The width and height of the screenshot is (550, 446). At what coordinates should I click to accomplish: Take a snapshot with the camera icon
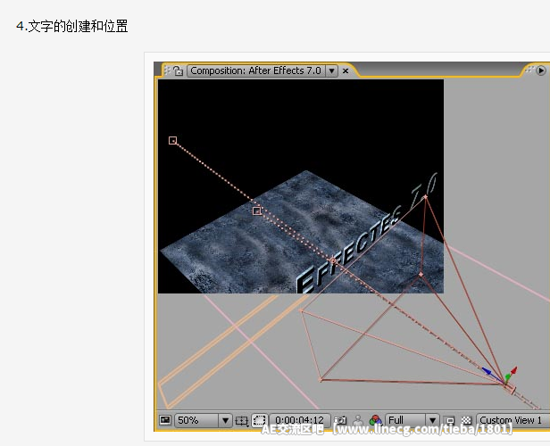tap(340, 420)
